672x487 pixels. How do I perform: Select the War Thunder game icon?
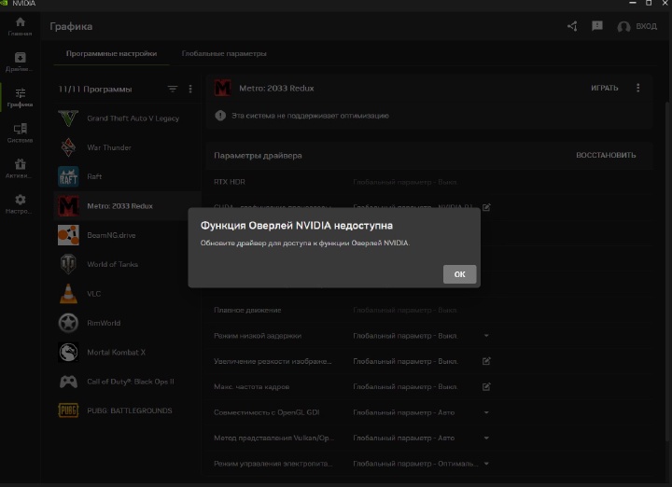[x=68, y=147]
